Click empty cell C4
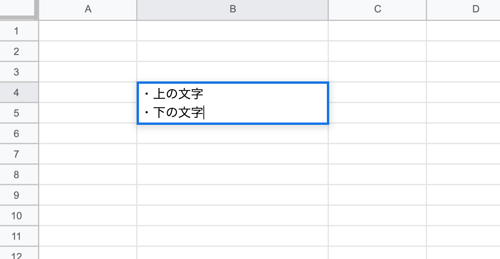The width and height of the screenshot is (500, 259). pyautogui.click(x=377, y=92)
